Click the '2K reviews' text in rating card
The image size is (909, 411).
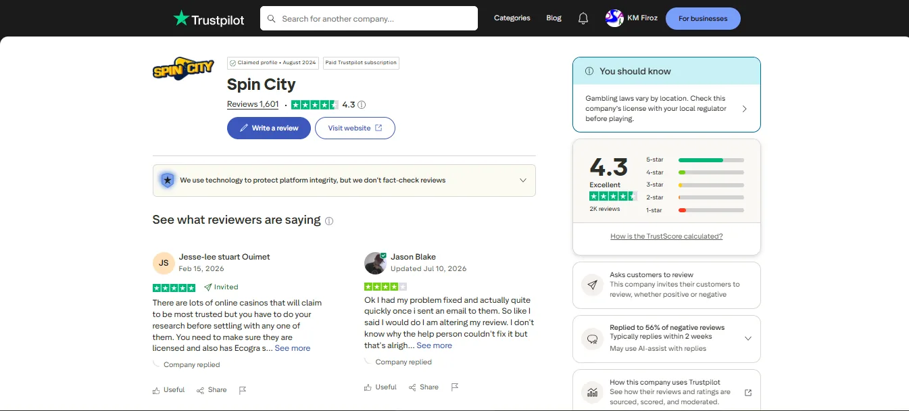click(605, 209)
